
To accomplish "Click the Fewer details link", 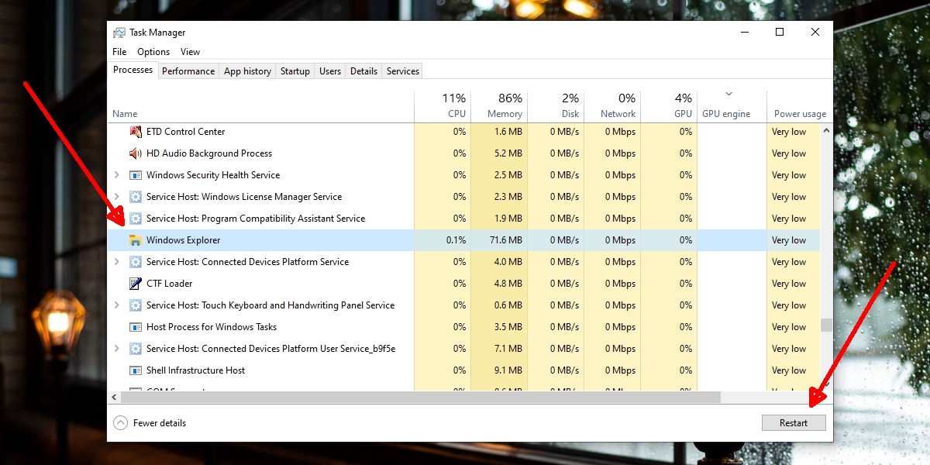I will click(160, 423).
